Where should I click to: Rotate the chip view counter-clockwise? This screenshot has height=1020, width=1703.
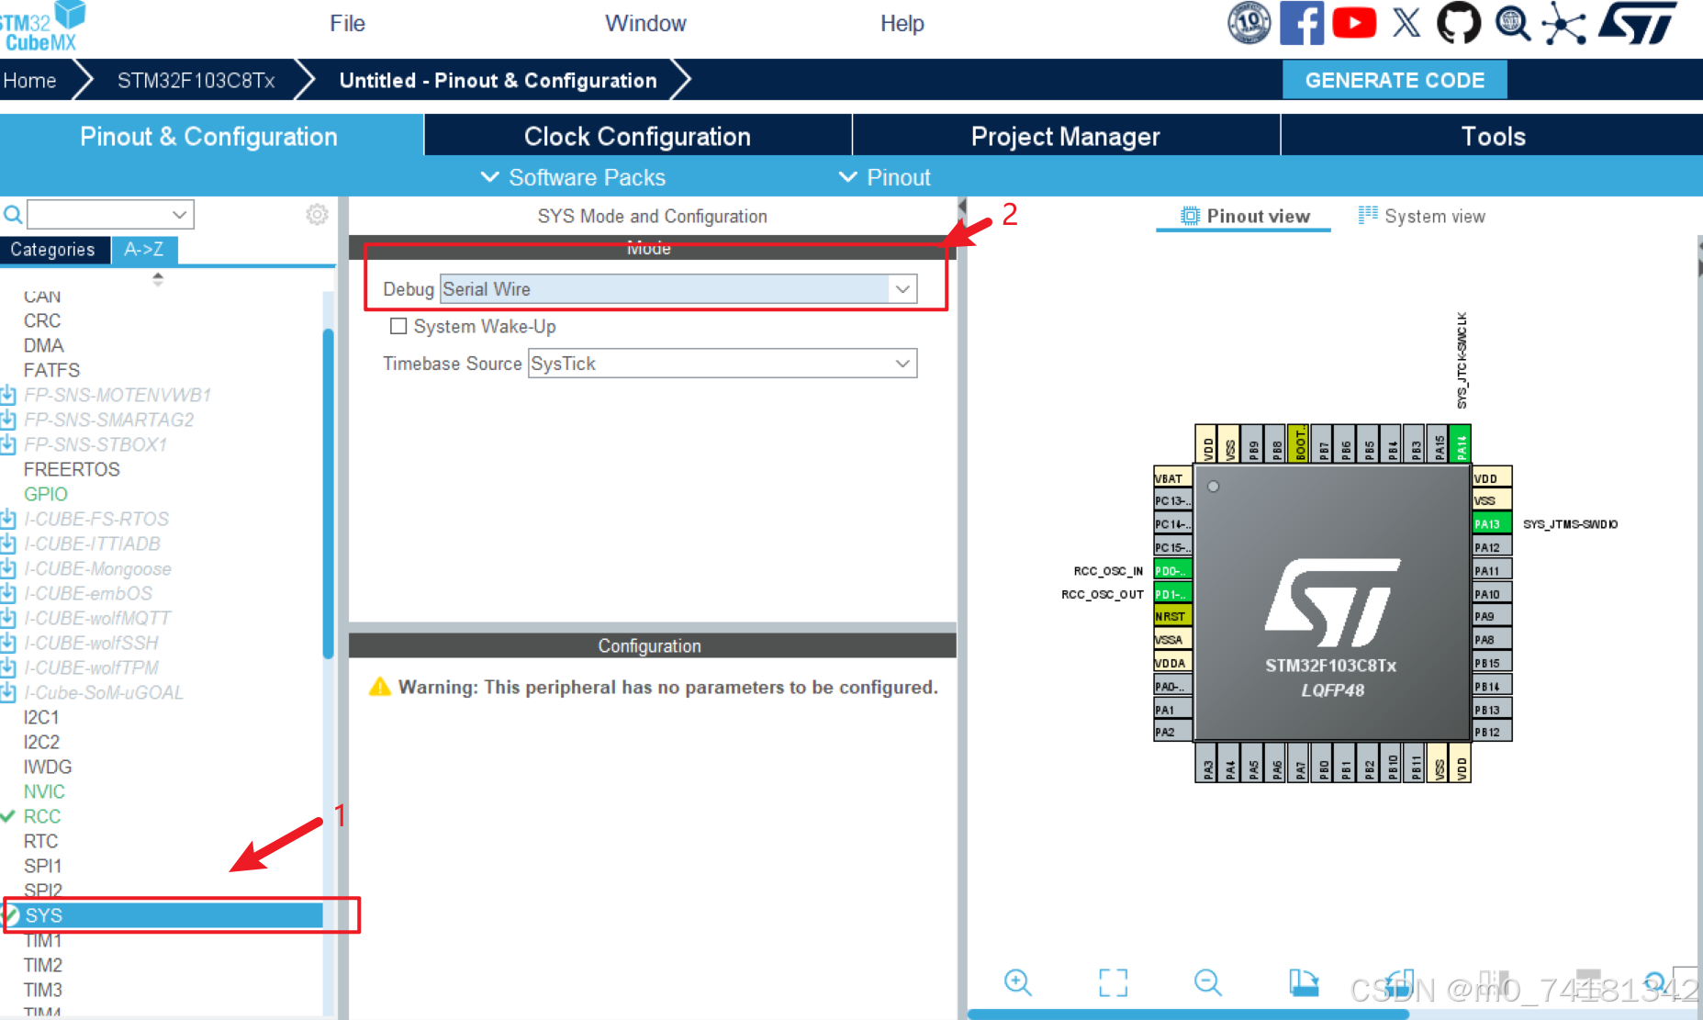point(1399,982)
